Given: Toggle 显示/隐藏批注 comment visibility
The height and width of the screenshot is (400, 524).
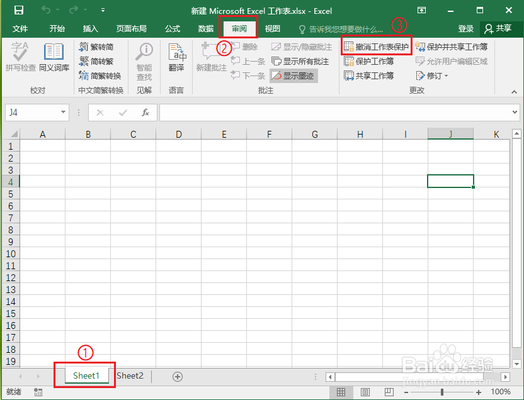Looking at the screenshot, I should pyautogui.click(x=300, y=46).
